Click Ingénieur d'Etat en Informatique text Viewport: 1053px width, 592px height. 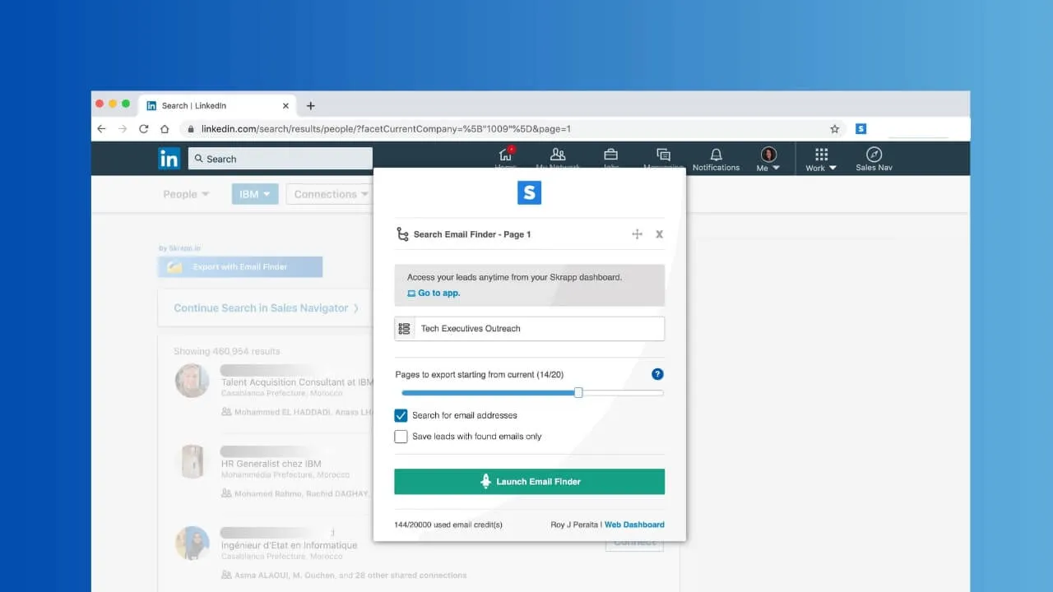(x=289, y=545)
